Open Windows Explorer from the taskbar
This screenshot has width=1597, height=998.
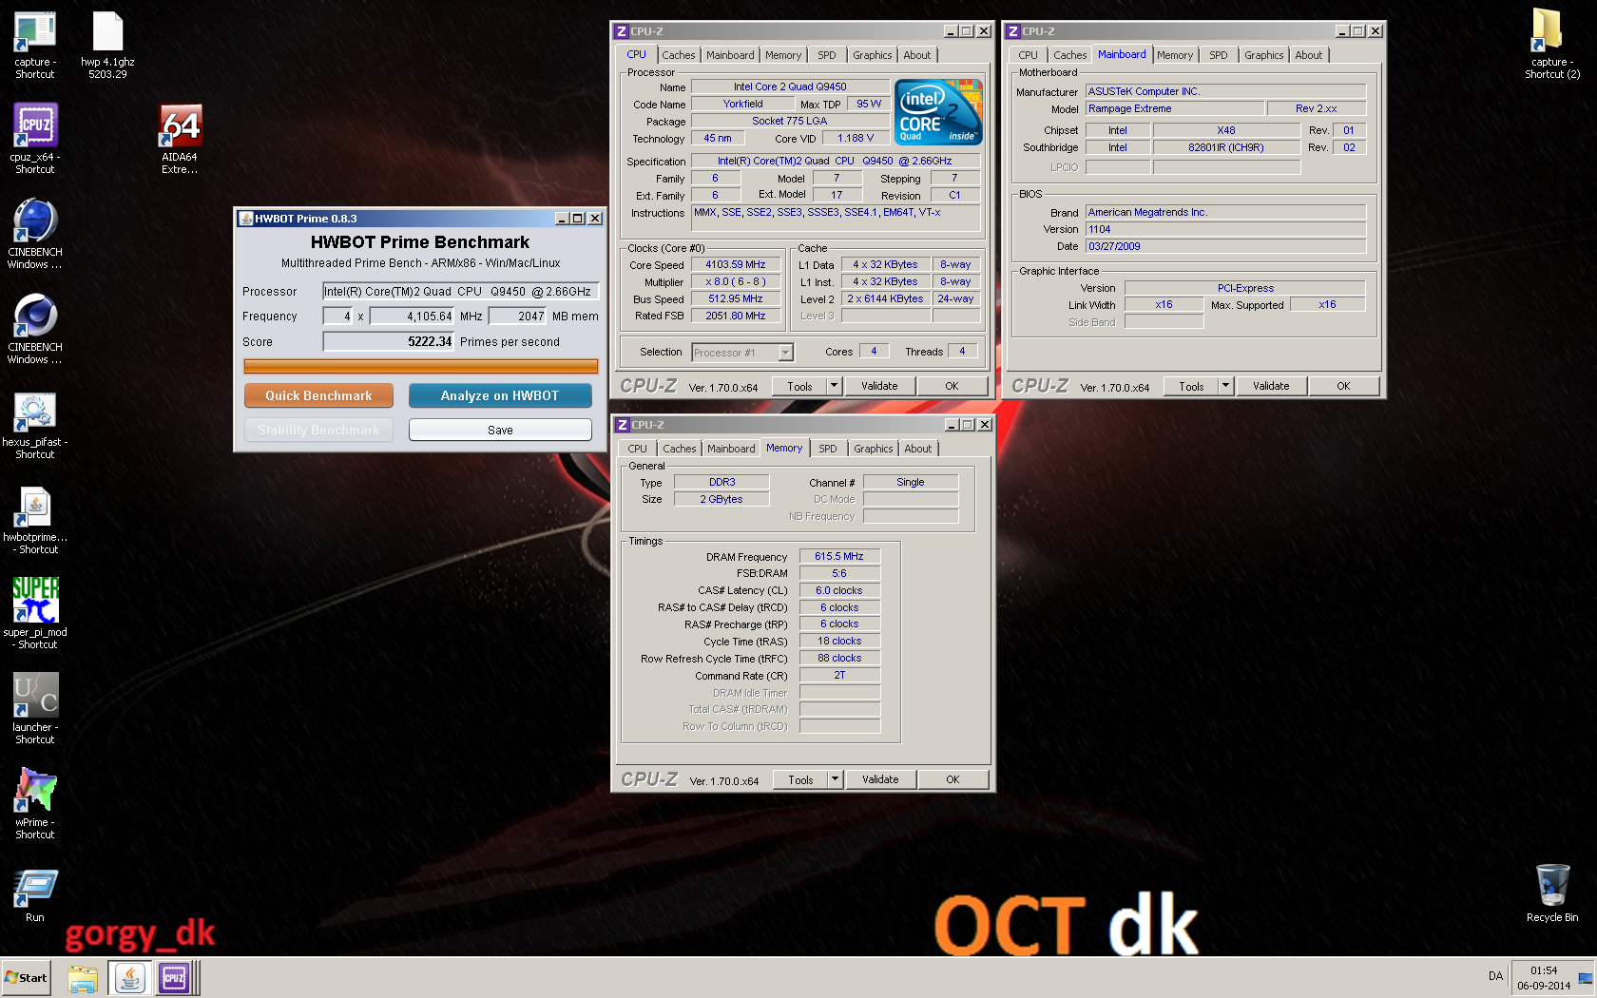[83, 978]
